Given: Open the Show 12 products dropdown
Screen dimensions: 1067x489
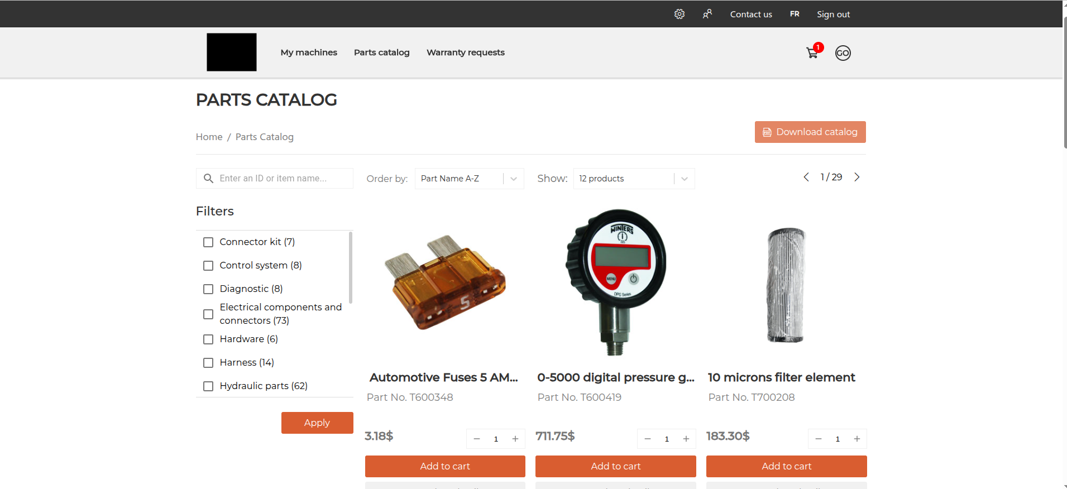Looking at the screenshot, I should [634, 179].
